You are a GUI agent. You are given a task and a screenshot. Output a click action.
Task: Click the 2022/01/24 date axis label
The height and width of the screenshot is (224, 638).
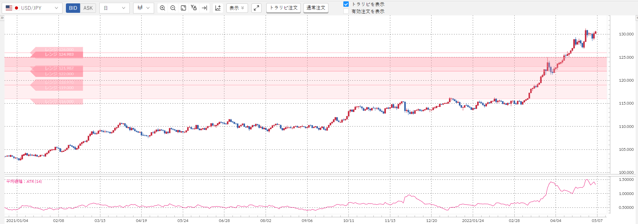tap(473, 221)
